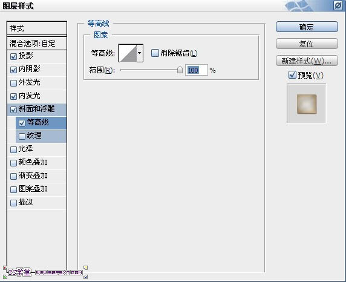Uncheck the 斜面和浮雕 bevel checkbox
Viewport: 346px width, 282px height.
[13, 110]
